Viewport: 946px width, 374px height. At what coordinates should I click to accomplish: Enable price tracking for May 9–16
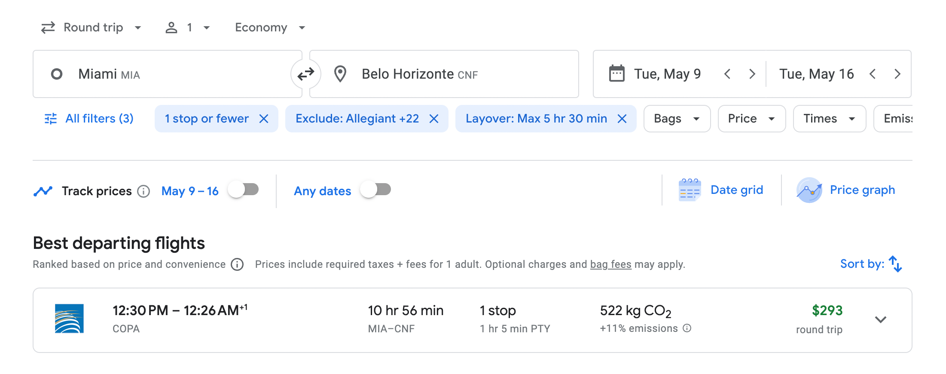point(243,190)
